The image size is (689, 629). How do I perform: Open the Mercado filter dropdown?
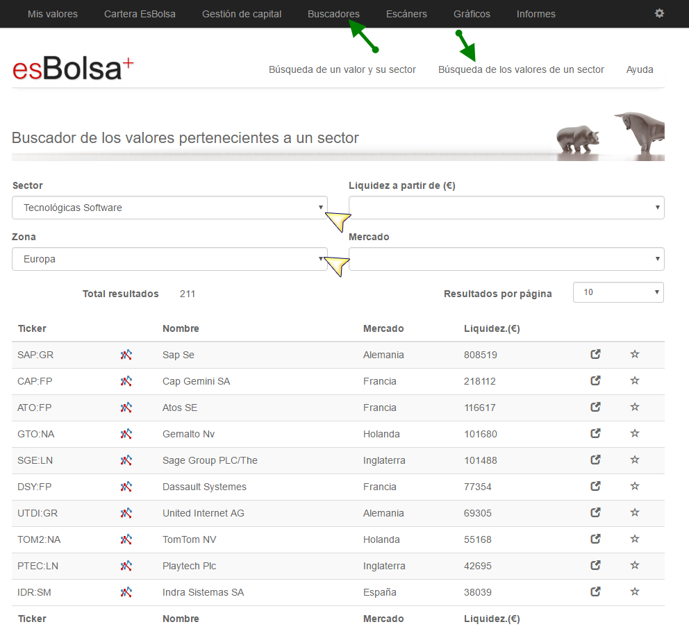click(506, 259)
